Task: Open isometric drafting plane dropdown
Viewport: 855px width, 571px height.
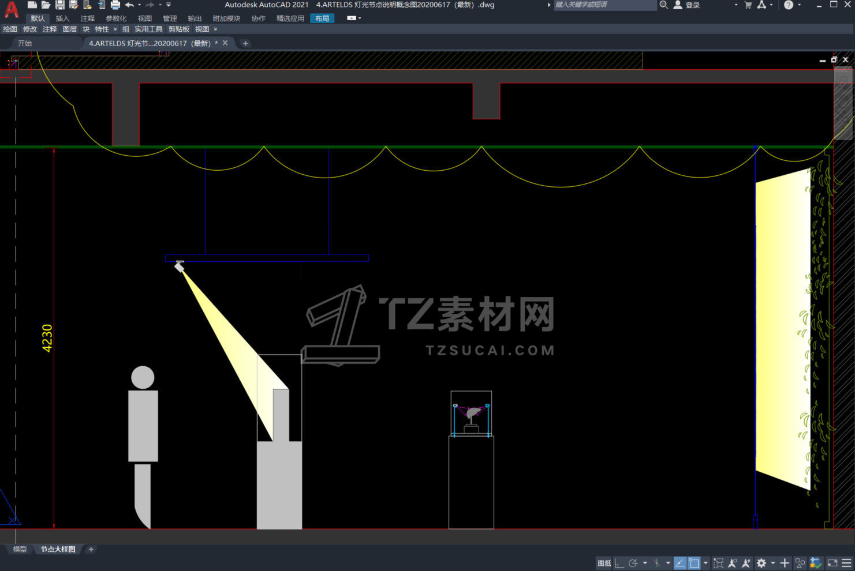Action: [x=668, y=563]
